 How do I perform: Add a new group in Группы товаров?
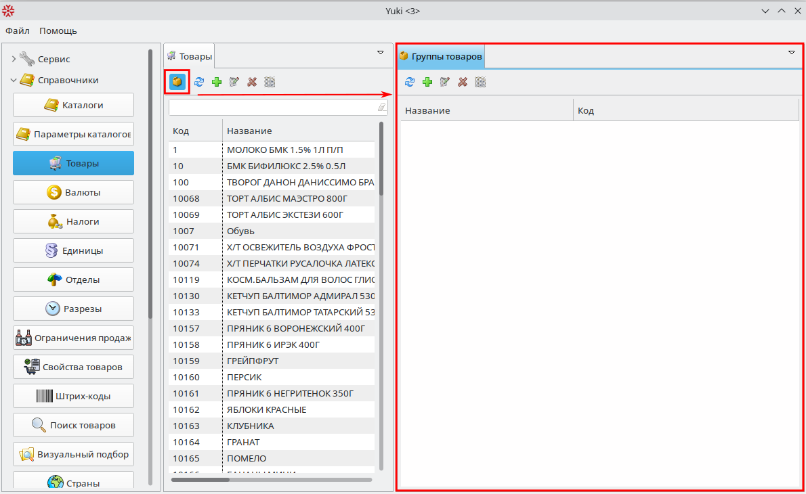click(427, 82)
